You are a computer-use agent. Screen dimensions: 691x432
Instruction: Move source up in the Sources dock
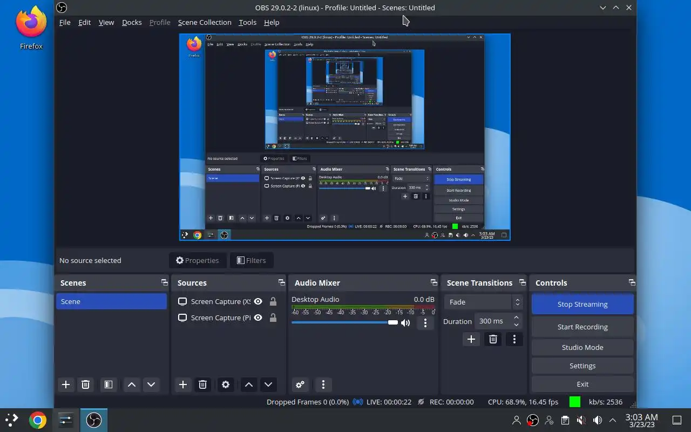tap(248, 384)
